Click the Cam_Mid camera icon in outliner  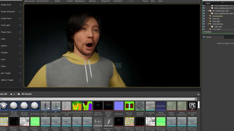(210, 21)
